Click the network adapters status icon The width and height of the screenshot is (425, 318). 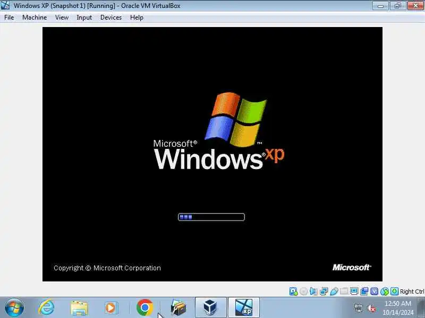[324, 291]
